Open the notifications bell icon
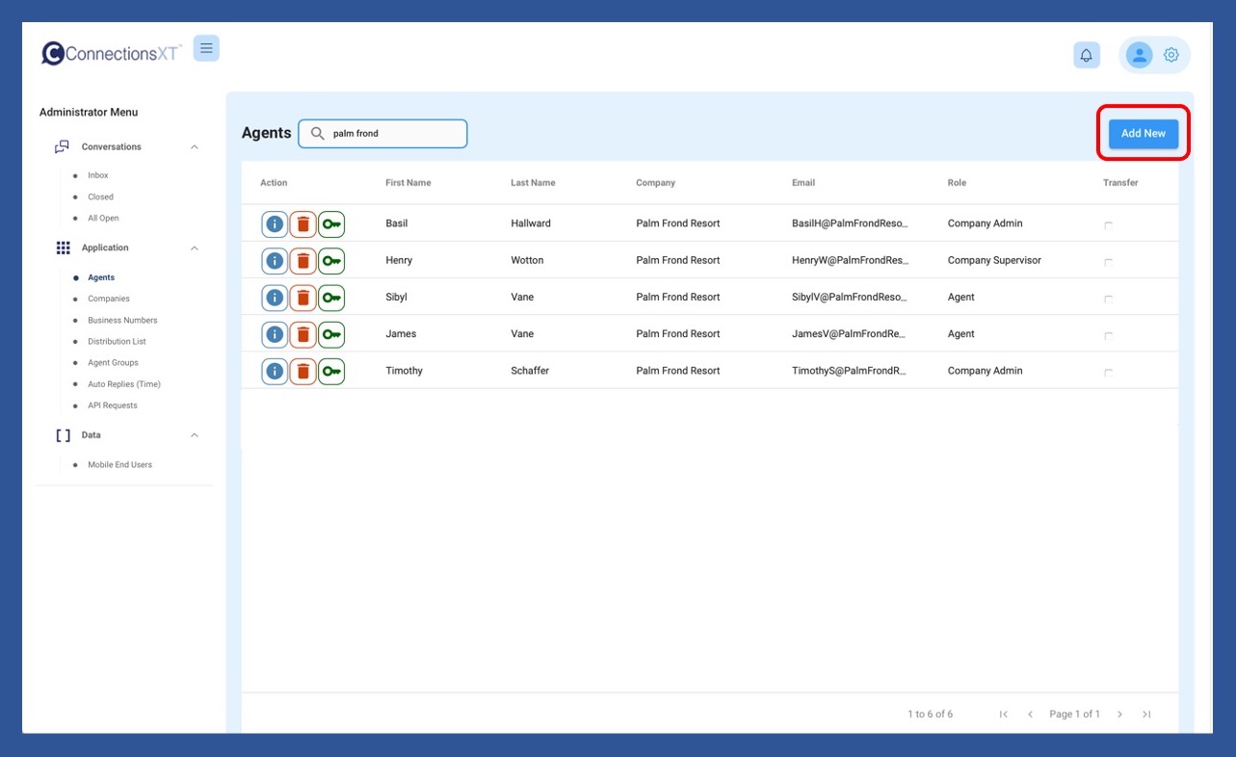The height and width of the screenshot is (757, 1236). [1086, 56]
